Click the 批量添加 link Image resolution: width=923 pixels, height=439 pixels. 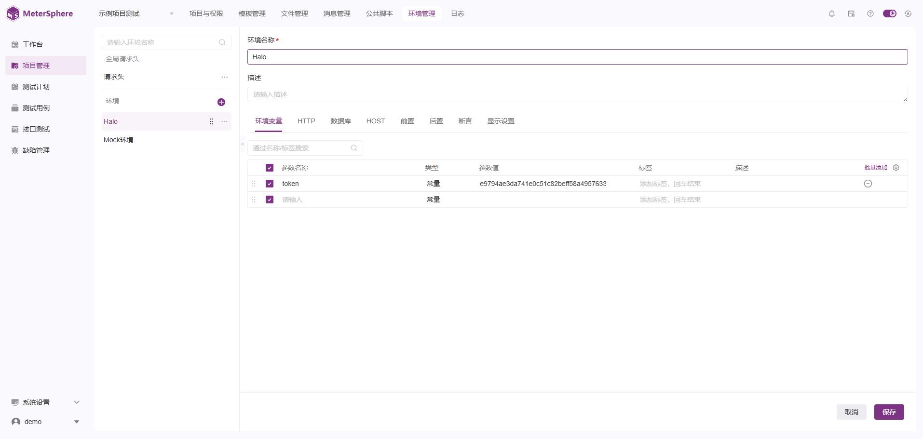[x=875, y=168]
